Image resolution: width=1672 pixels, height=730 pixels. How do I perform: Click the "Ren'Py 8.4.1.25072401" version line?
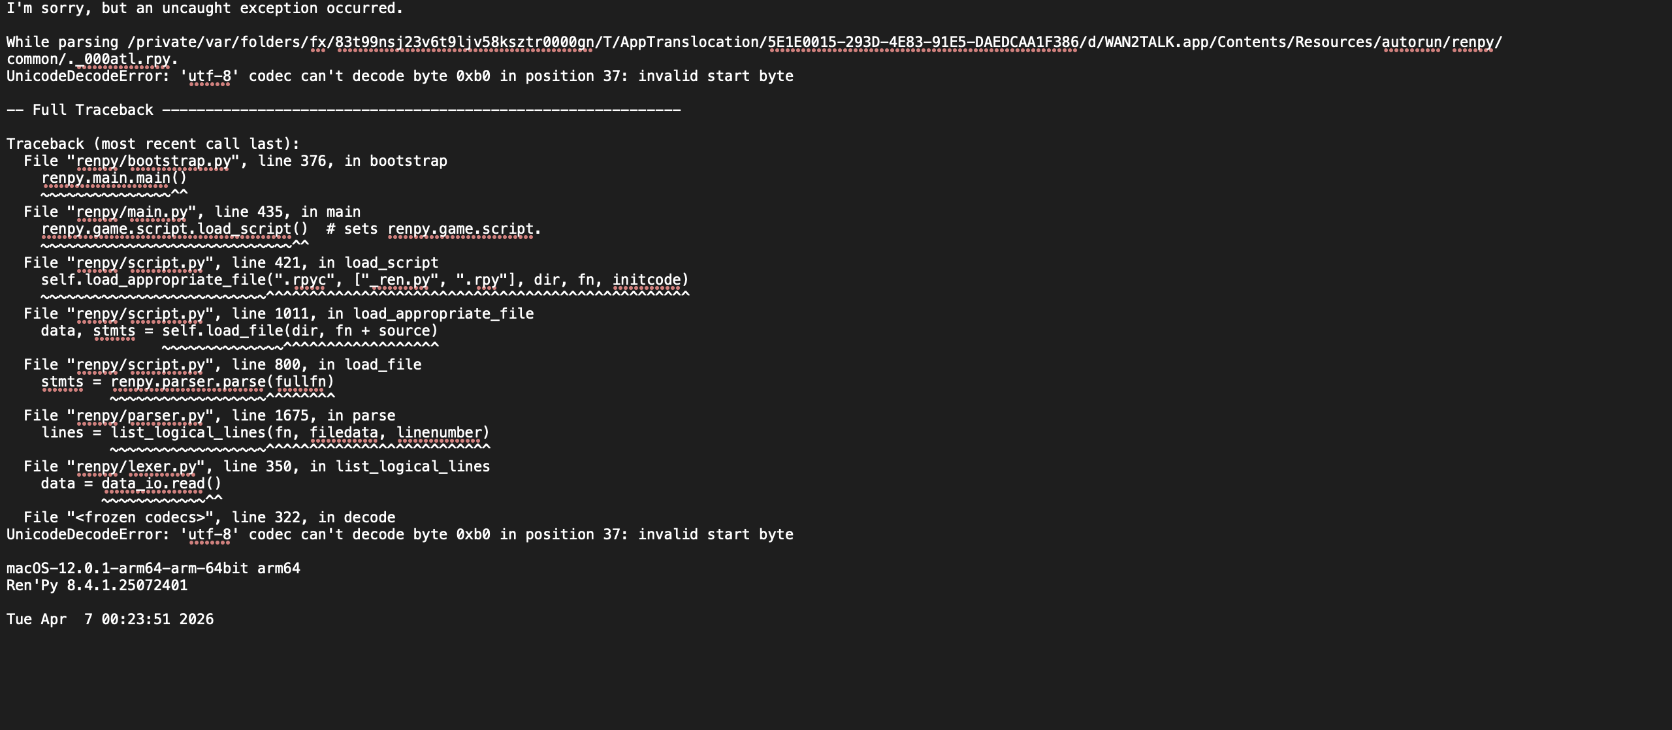click(x=97, y=586)
